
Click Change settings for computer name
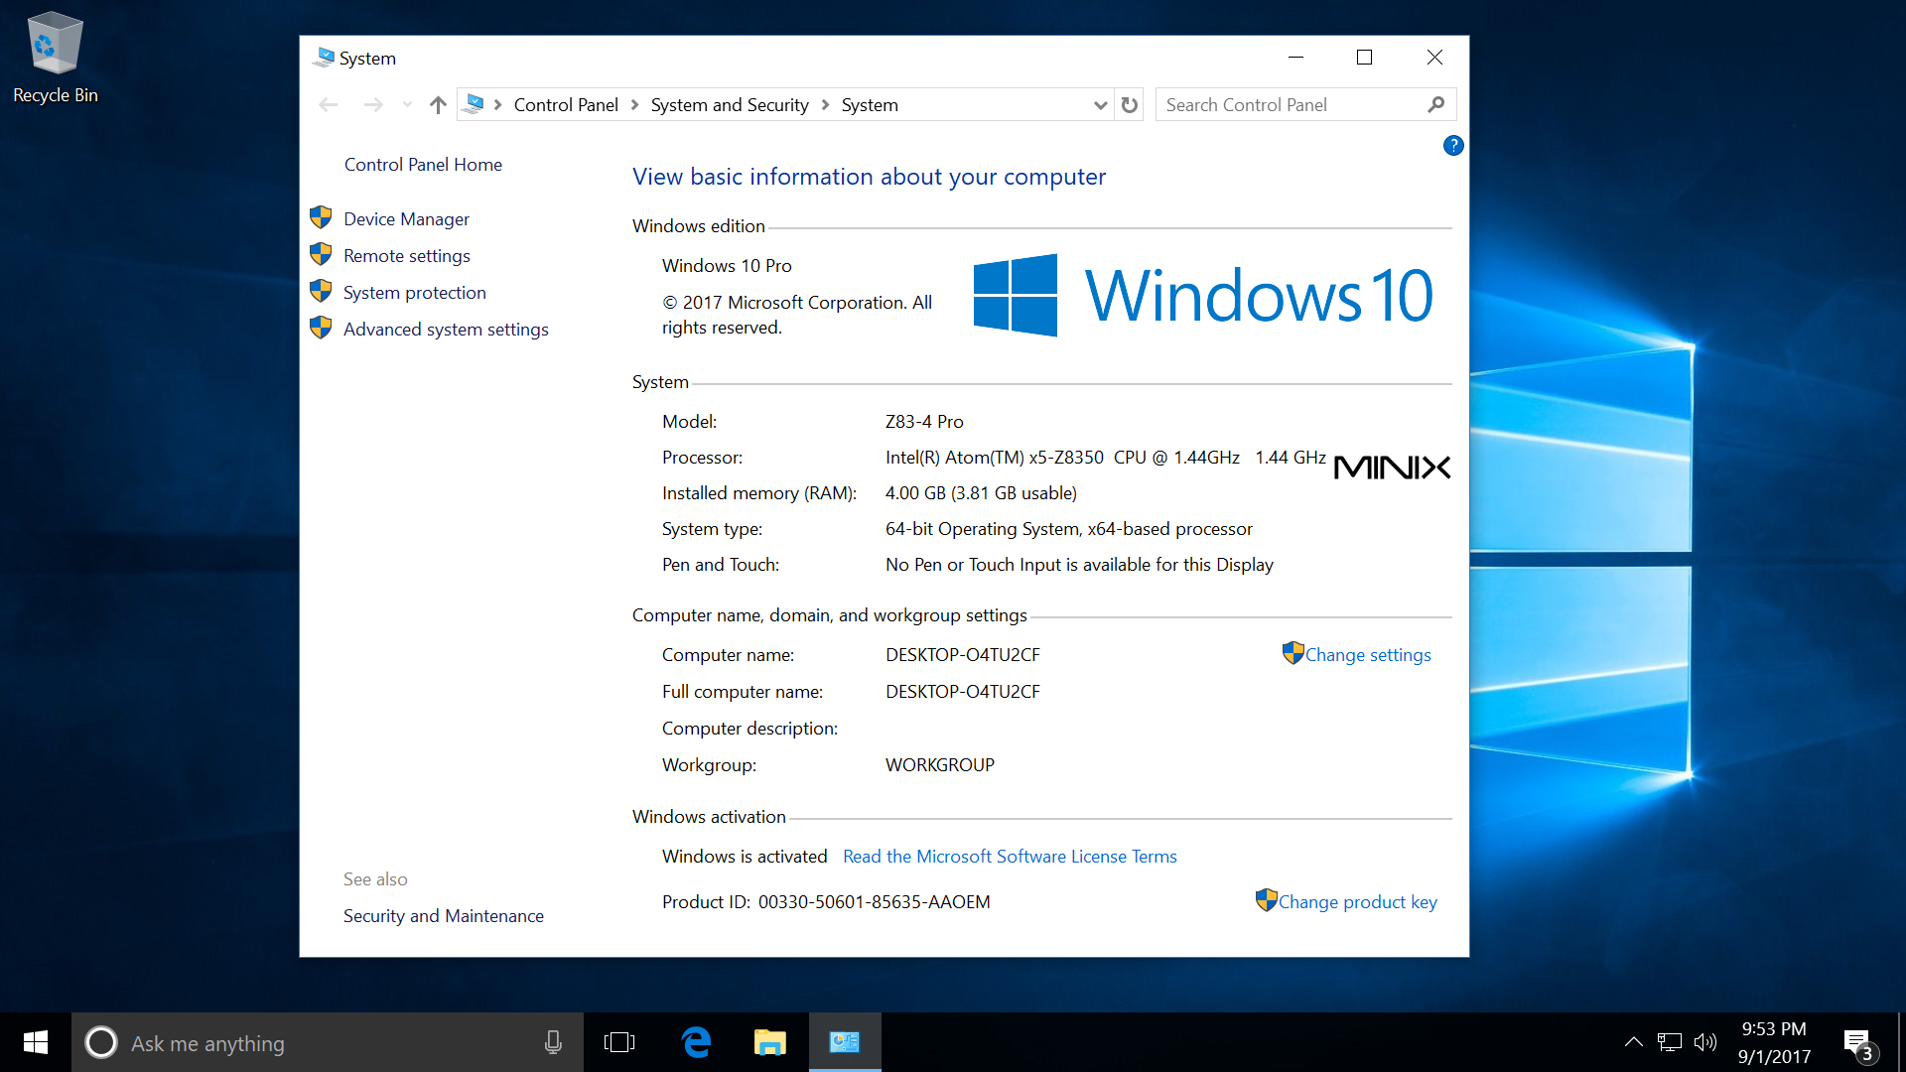click(x=1367, y=654)
